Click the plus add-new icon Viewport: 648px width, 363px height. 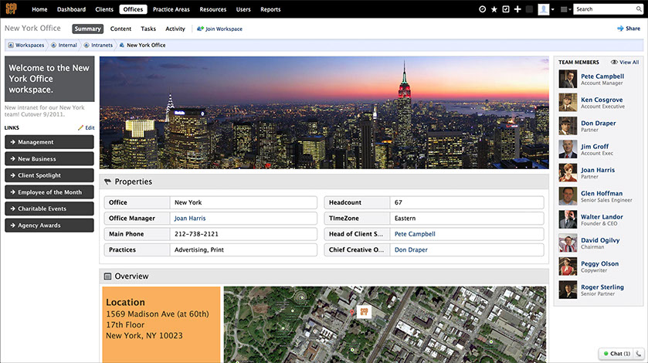517,9
